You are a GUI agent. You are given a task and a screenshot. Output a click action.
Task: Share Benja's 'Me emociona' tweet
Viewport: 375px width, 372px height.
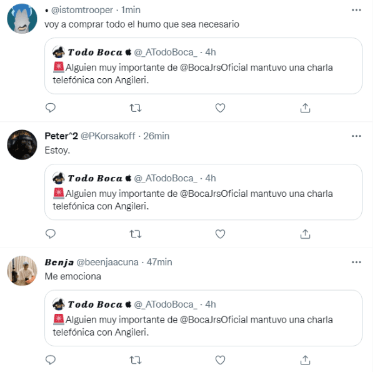305,360
